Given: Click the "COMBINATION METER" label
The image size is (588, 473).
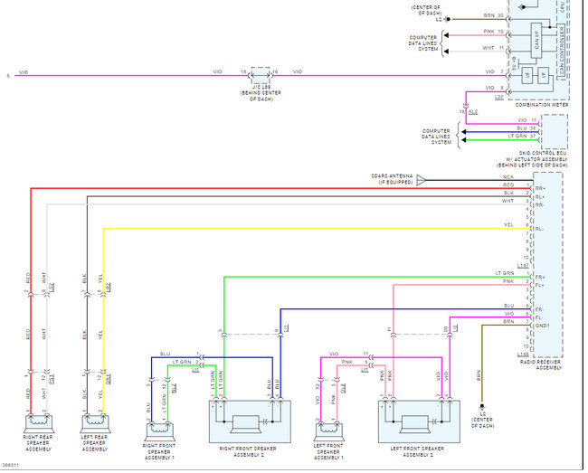Looking at the screenshot, I should point(542,105).
